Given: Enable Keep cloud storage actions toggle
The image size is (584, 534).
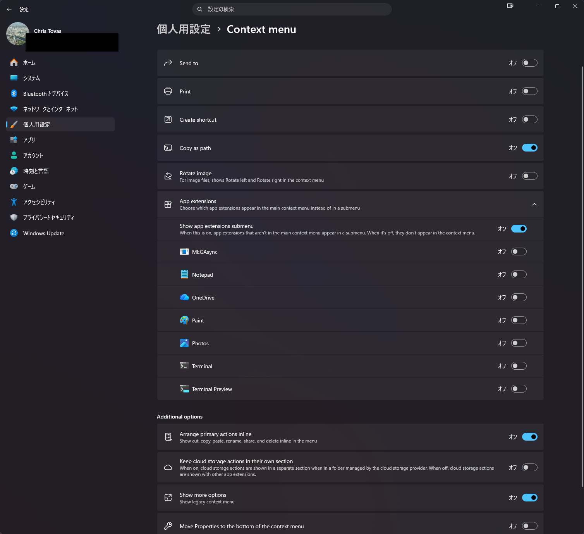Looking at the screenshot, I should [x=530, y=467].
